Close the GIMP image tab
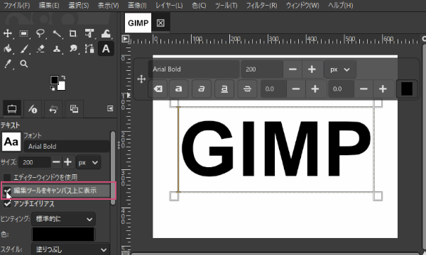 [x=160, y=23]
